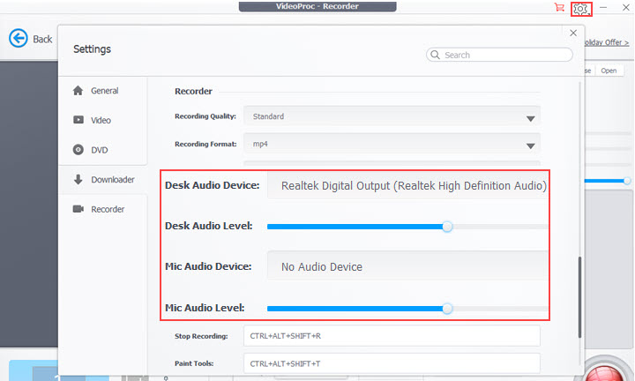Image resolution: width=635 pixels, height=381 pixels.
Task: Expand the Recording Quality dropdown arrow
Action: pos(531,119)
